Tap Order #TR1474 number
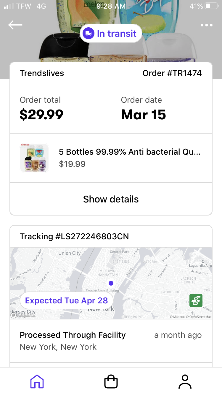Image resolution: width=222 pixels, height=396 pixels. click(172, 73)
